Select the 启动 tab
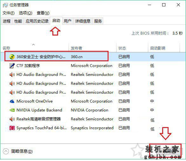The image size is (186, 161). (x=56, y=21)
